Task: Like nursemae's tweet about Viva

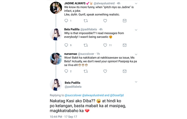Action: tap(105, 71)
